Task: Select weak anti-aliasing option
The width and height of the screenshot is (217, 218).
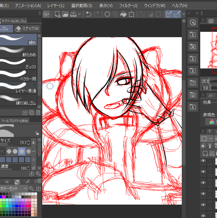Action: tap(15, 151)
